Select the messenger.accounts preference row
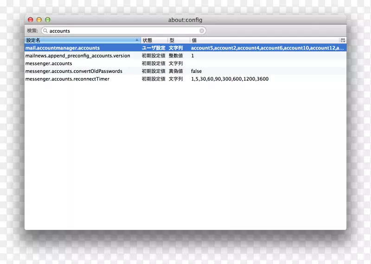Image resolution: width=371 pixels, height=264 pixels. [x=49, y=64]
